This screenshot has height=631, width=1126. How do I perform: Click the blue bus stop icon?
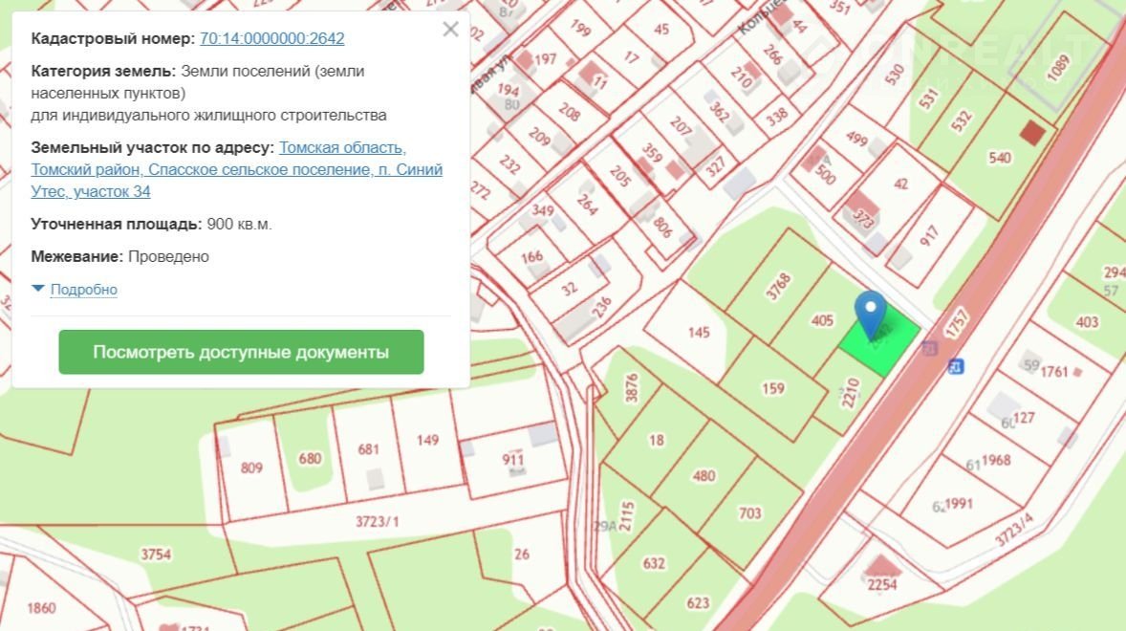(954, 366)
